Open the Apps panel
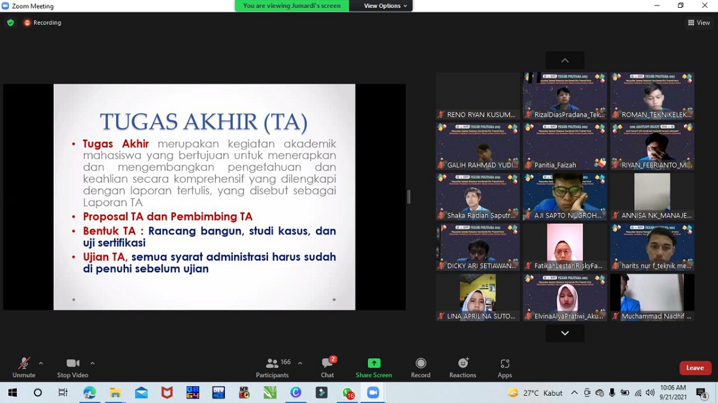The image size is (718, 403). point(504,367)
